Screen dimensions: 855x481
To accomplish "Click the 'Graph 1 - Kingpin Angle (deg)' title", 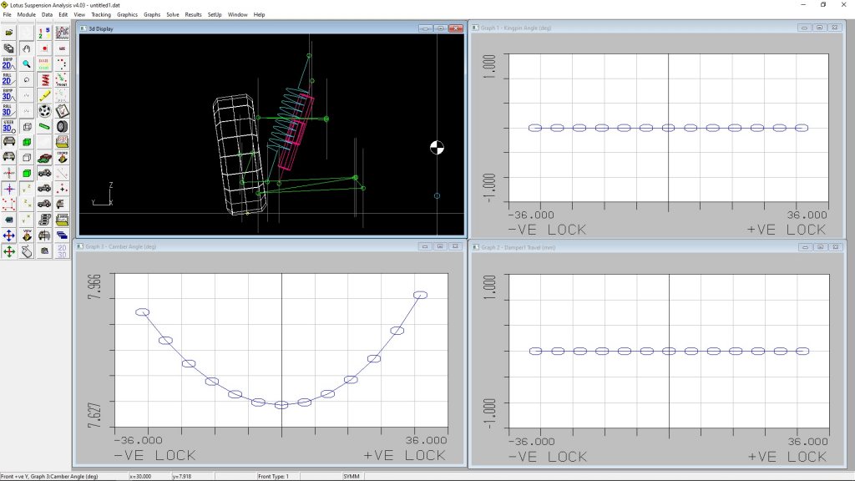I will pos(516,28).
